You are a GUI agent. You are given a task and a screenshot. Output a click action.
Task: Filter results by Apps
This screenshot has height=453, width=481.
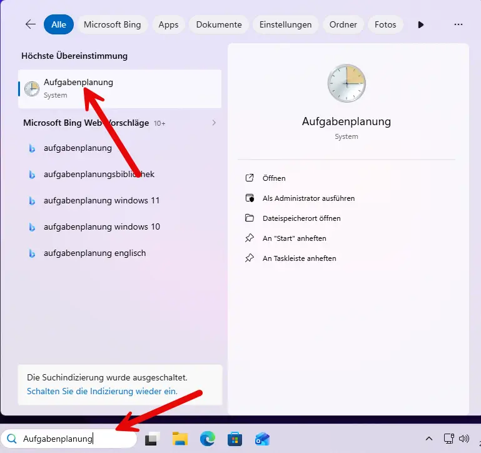click(x=168, y=24)
